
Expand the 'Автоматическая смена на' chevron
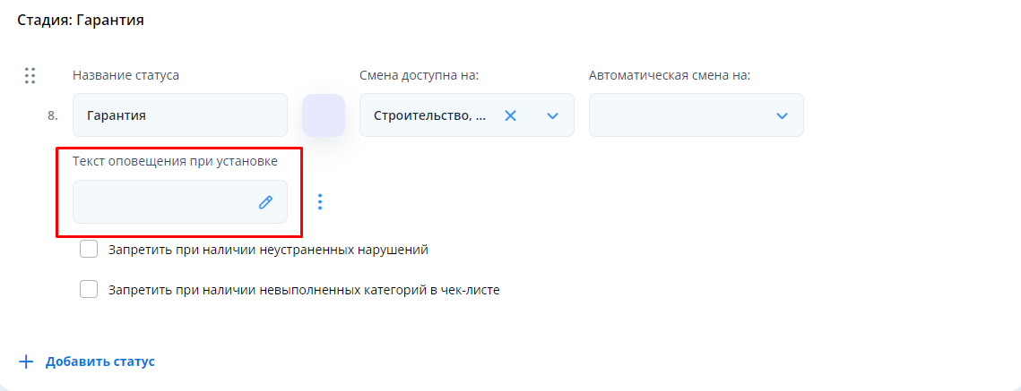782,115
